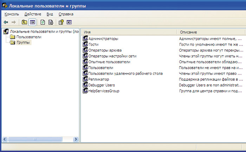Click description 'Debugger Users are non administrat...'
246x152 pixels.
(x=211, y=85)
